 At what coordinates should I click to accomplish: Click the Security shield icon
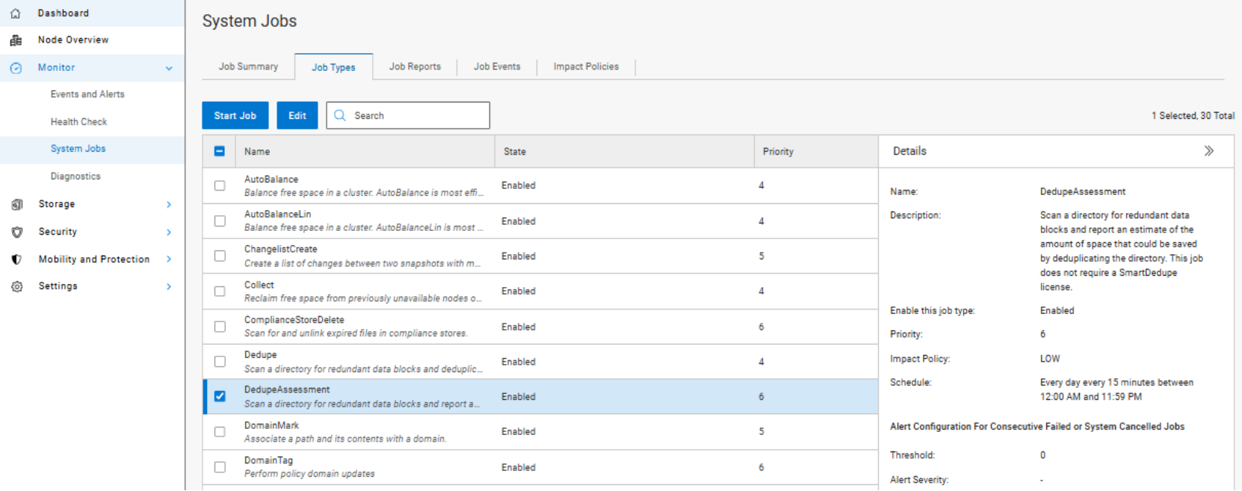[x=16, y=232]
